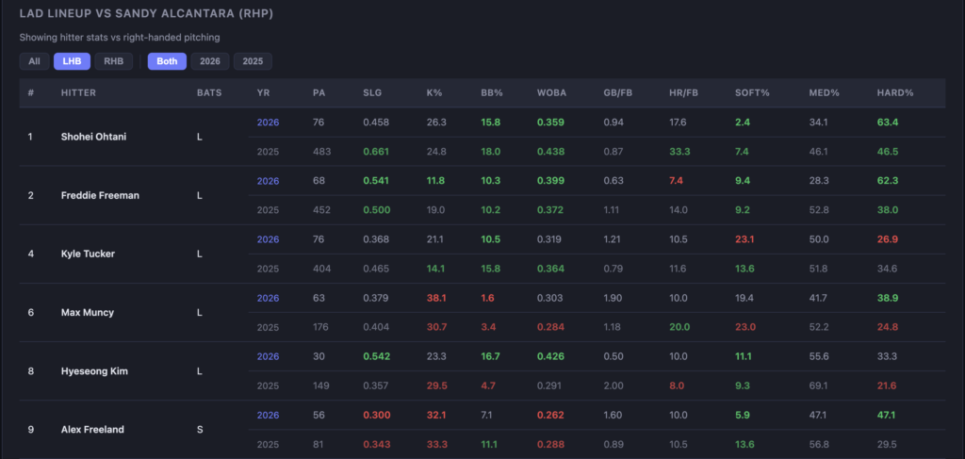Click the PA column header

[x=319, y=93]
